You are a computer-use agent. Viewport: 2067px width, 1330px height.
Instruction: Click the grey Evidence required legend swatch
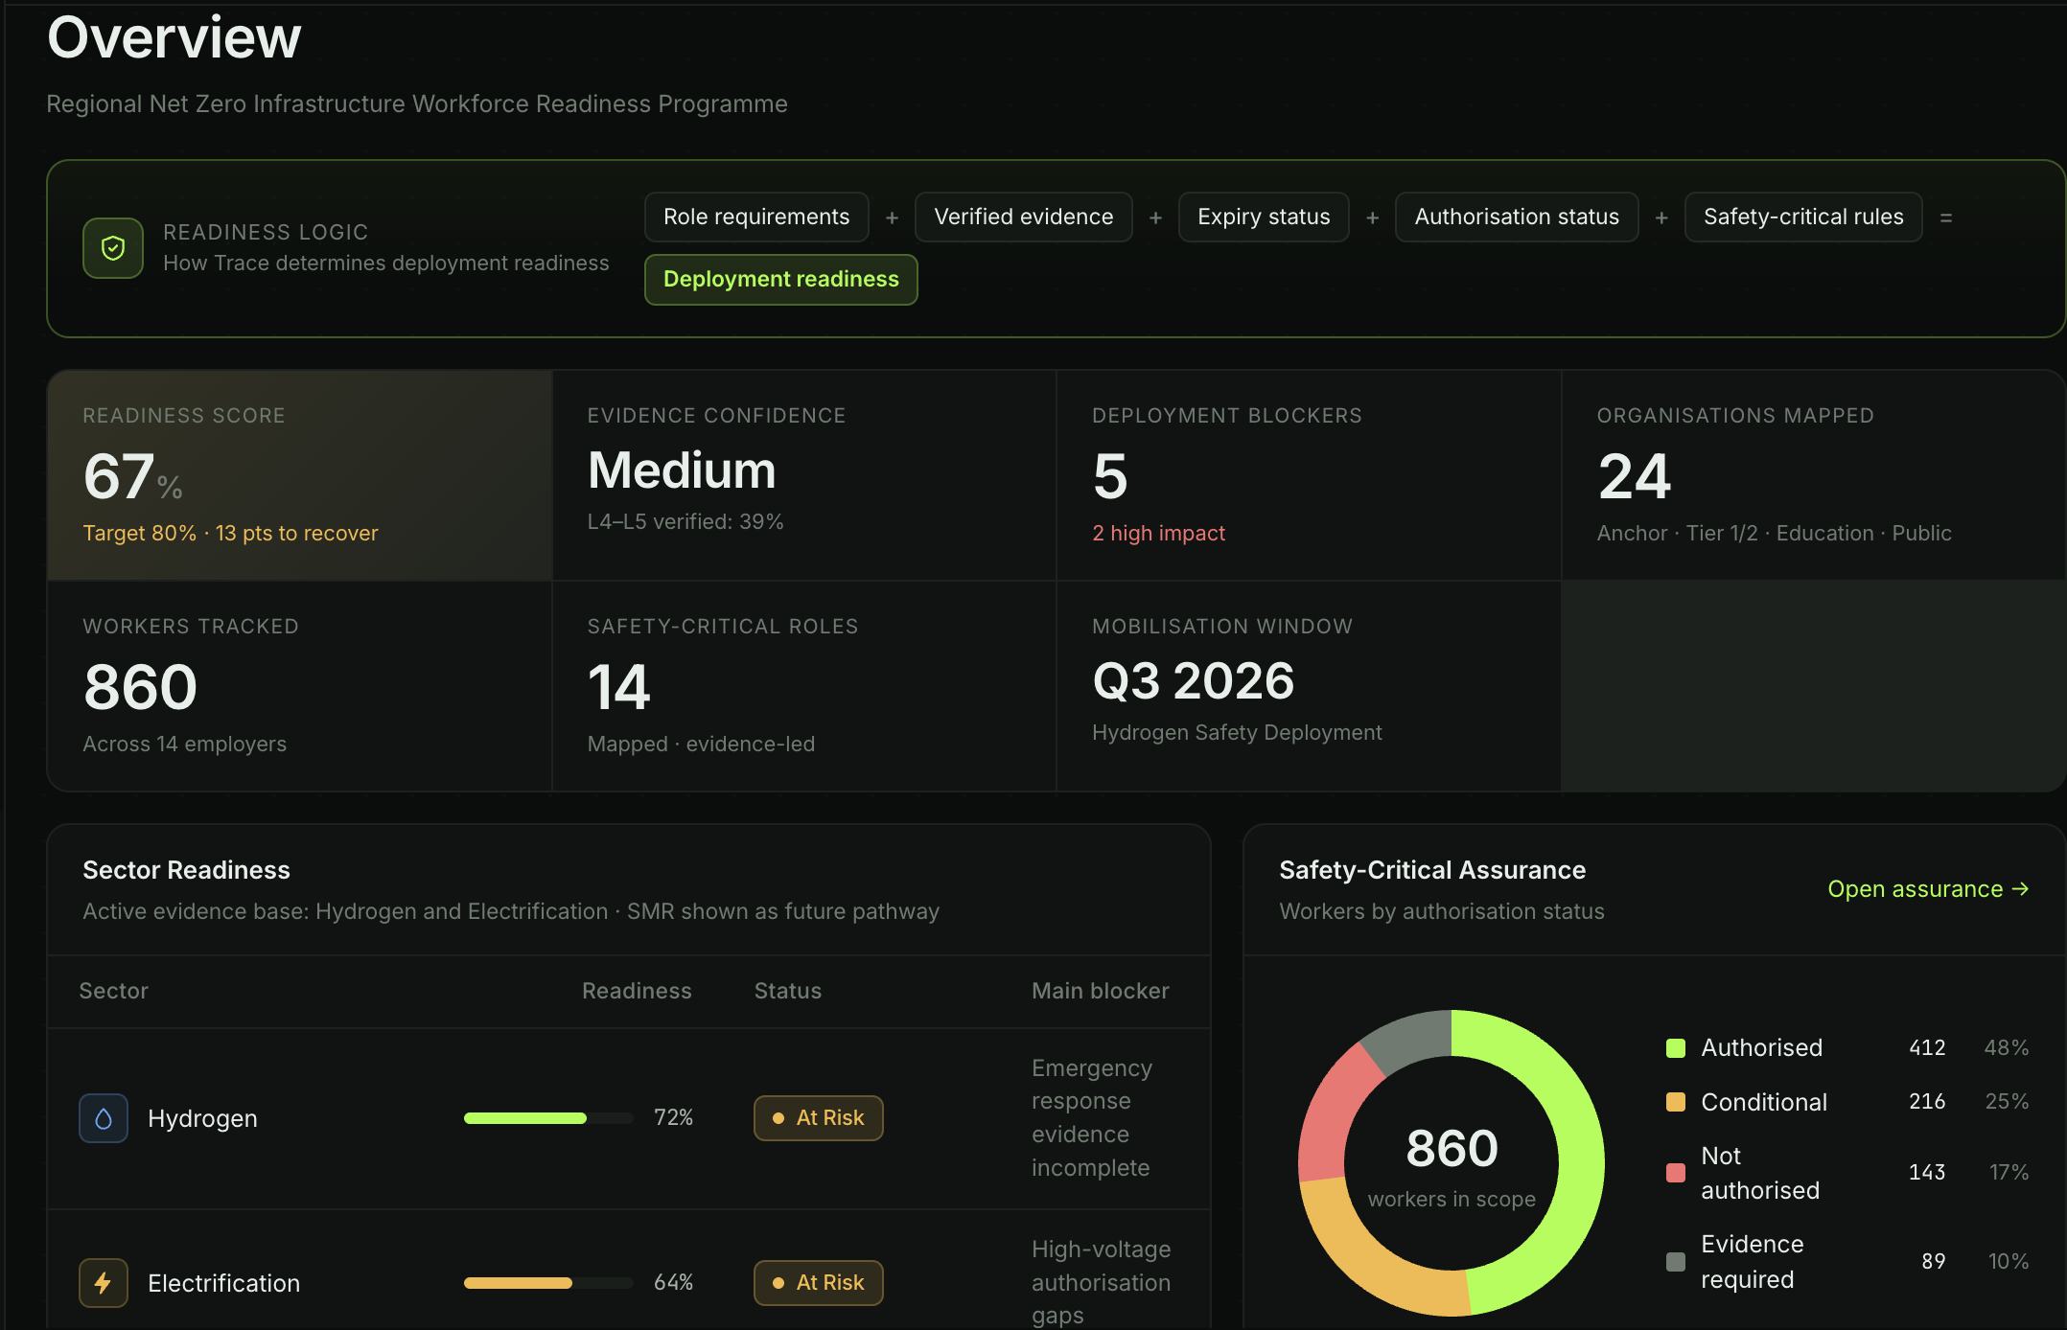pos(1676,1262)
